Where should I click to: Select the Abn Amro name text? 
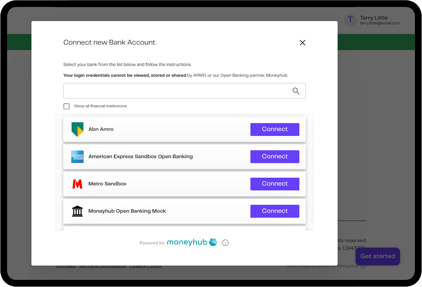[101, 129]
